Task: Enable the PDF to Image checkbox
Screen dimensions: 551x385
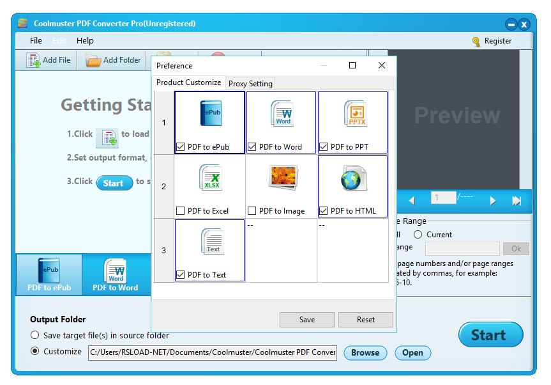Action: (x=252, y=211)
